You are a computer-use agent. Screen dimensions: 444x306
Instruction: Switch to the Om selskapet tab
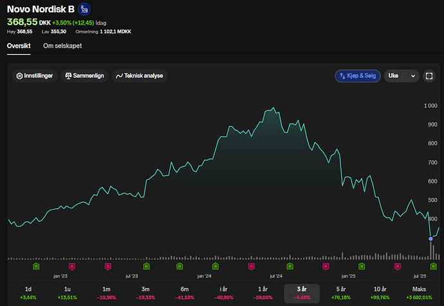click(62, 46)
